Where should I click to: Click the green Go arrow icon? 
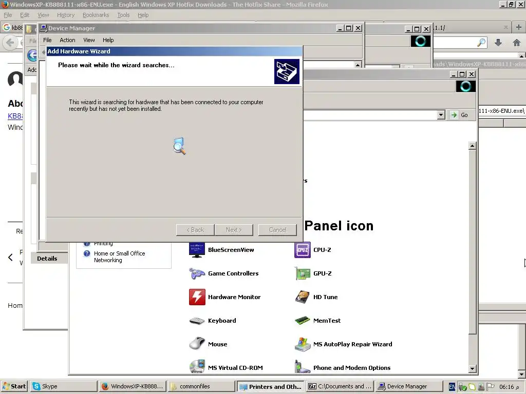[x=454, y=115]
